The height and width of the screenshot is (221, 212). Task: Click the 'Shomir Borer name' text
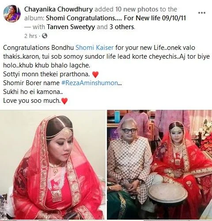31,83
